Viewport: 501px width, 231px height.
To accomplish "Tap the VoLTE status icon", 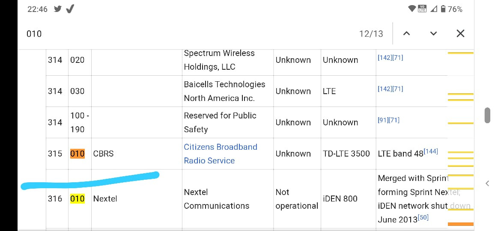I will pyautogui.click(x=422, y=9).
